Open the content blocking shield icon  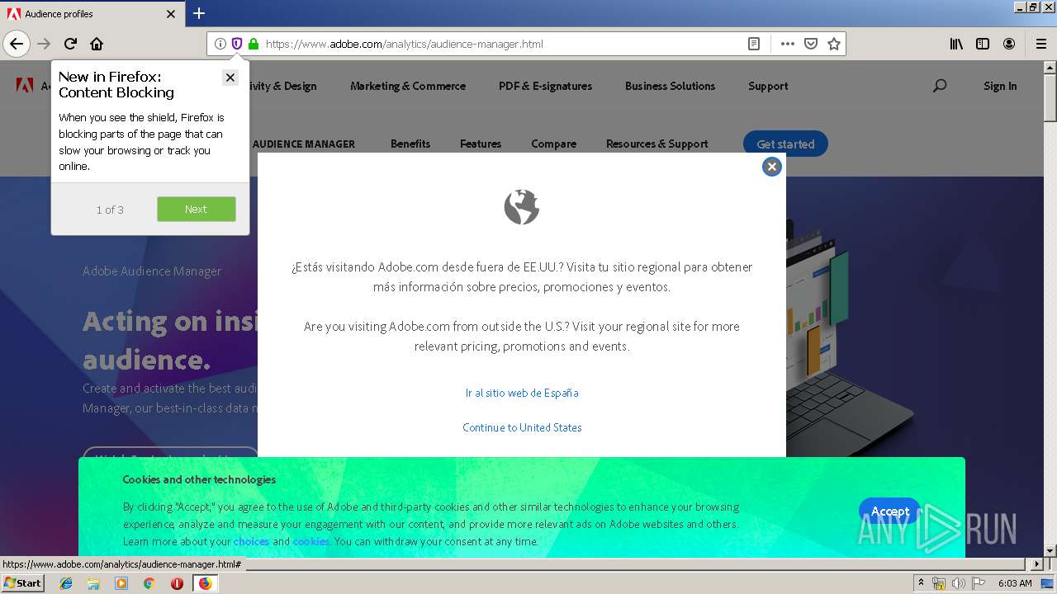(x=237, y=44)
